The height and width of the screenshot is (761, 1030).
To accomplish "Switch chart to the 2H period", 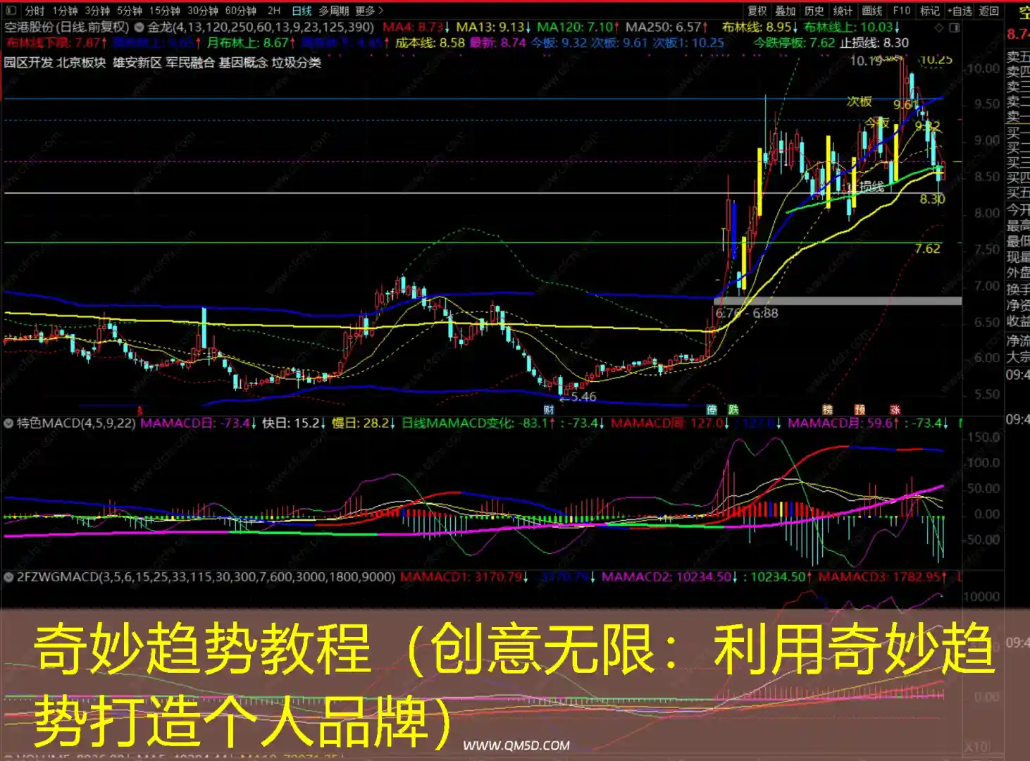I will [x=274, y=11].
